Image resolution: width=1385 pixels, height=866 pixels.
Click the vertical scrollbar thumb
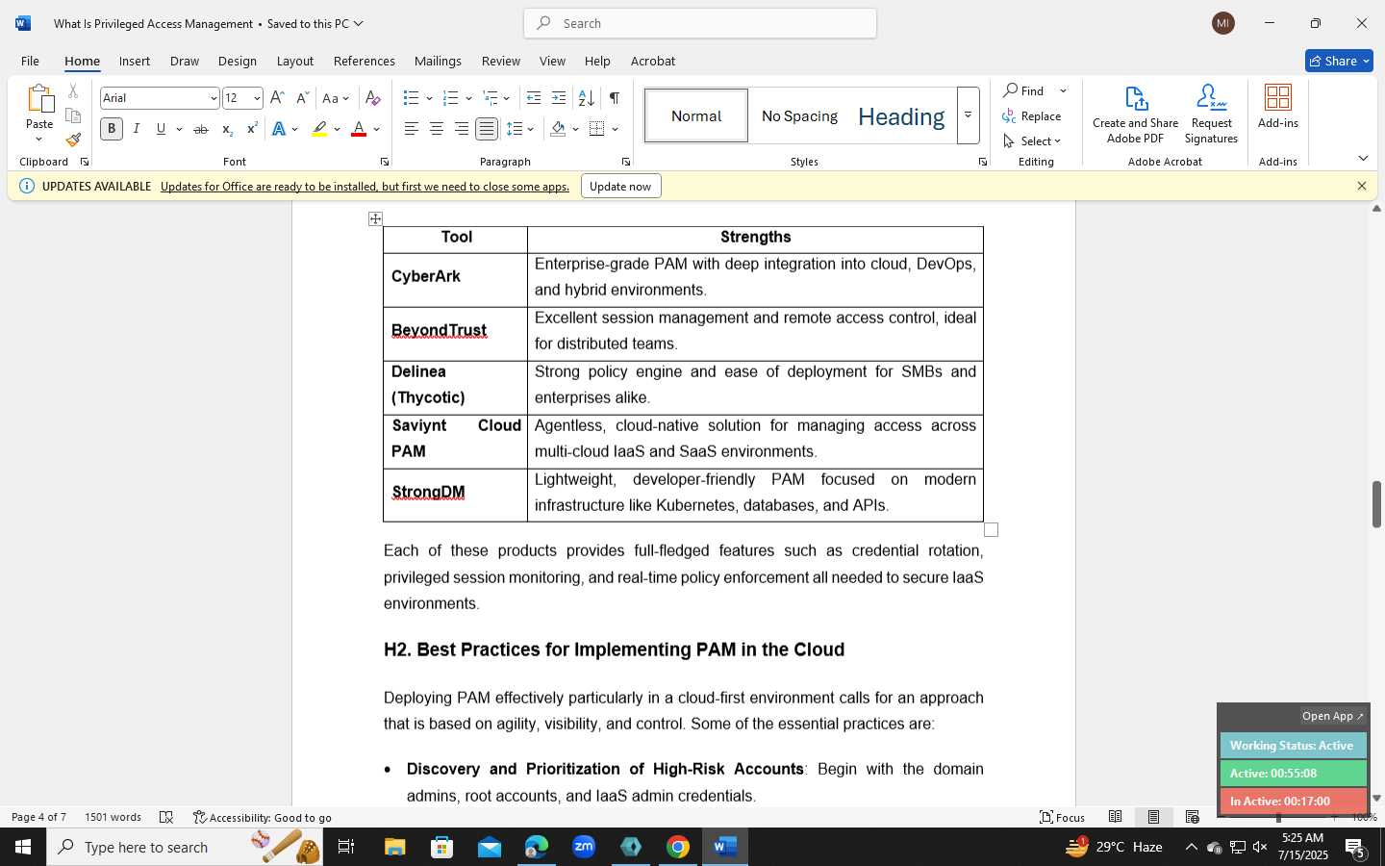pyautogui.click(x=1376, y=504)
